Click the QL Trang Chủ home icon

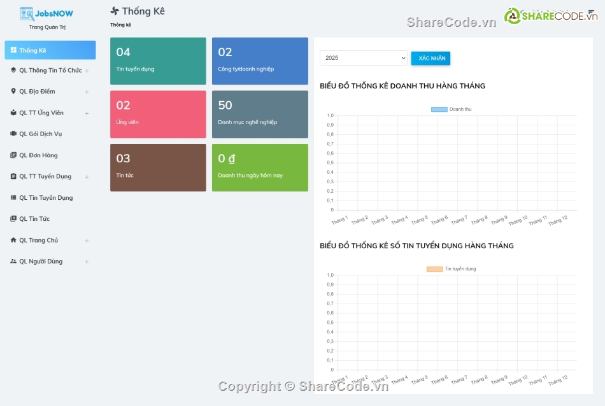(x=13, y=240)
